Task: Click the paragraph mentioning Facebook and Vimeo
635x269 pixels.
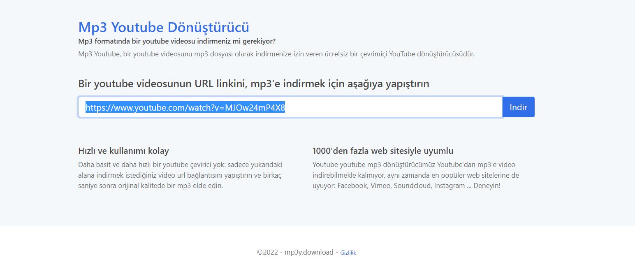Action: point(415,175)
